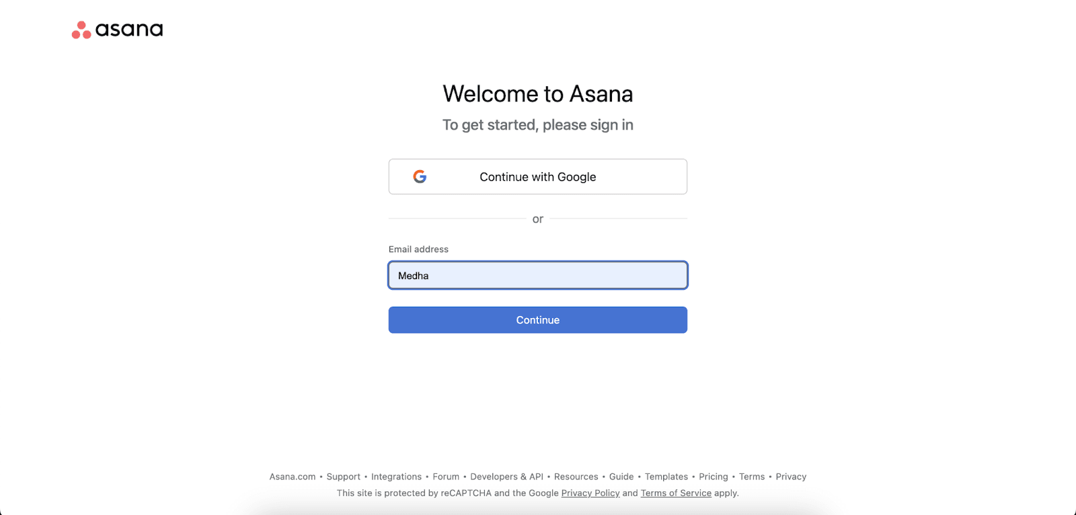Browse the Templates footer link
The height and width of the screenshot is (515, 1076).
click(666, 477)
